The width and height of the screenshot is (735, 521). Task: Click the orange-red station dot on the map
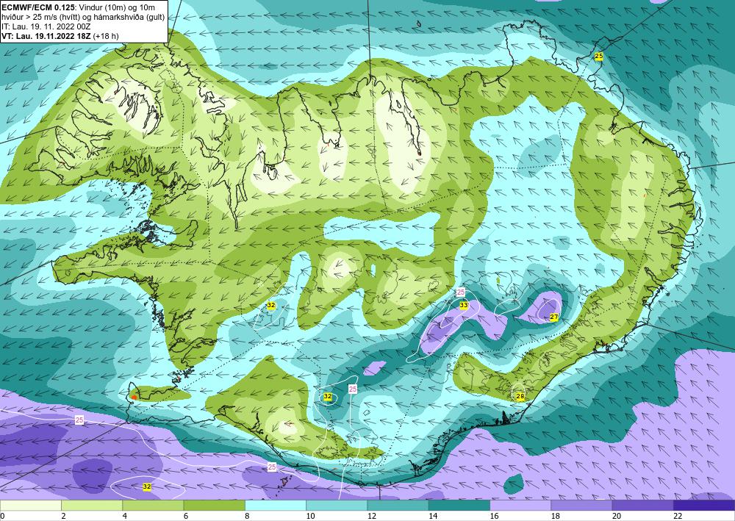click(134, 398)
